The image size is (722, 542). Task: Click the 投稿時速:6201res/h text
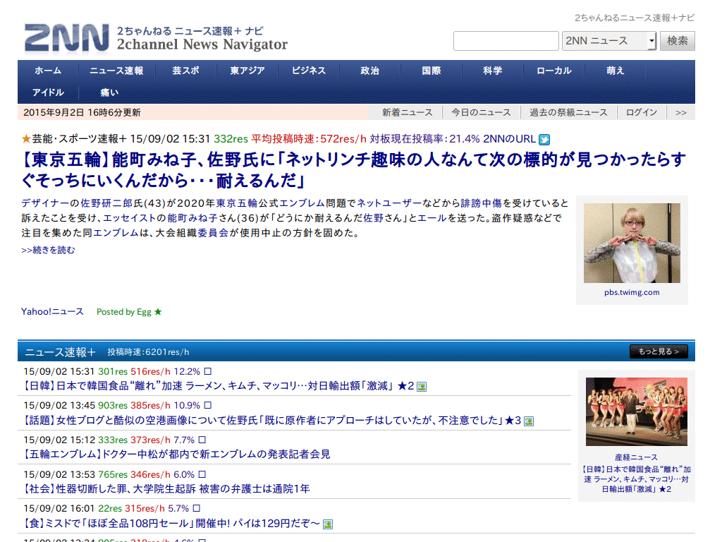click(x=148, y=352)
